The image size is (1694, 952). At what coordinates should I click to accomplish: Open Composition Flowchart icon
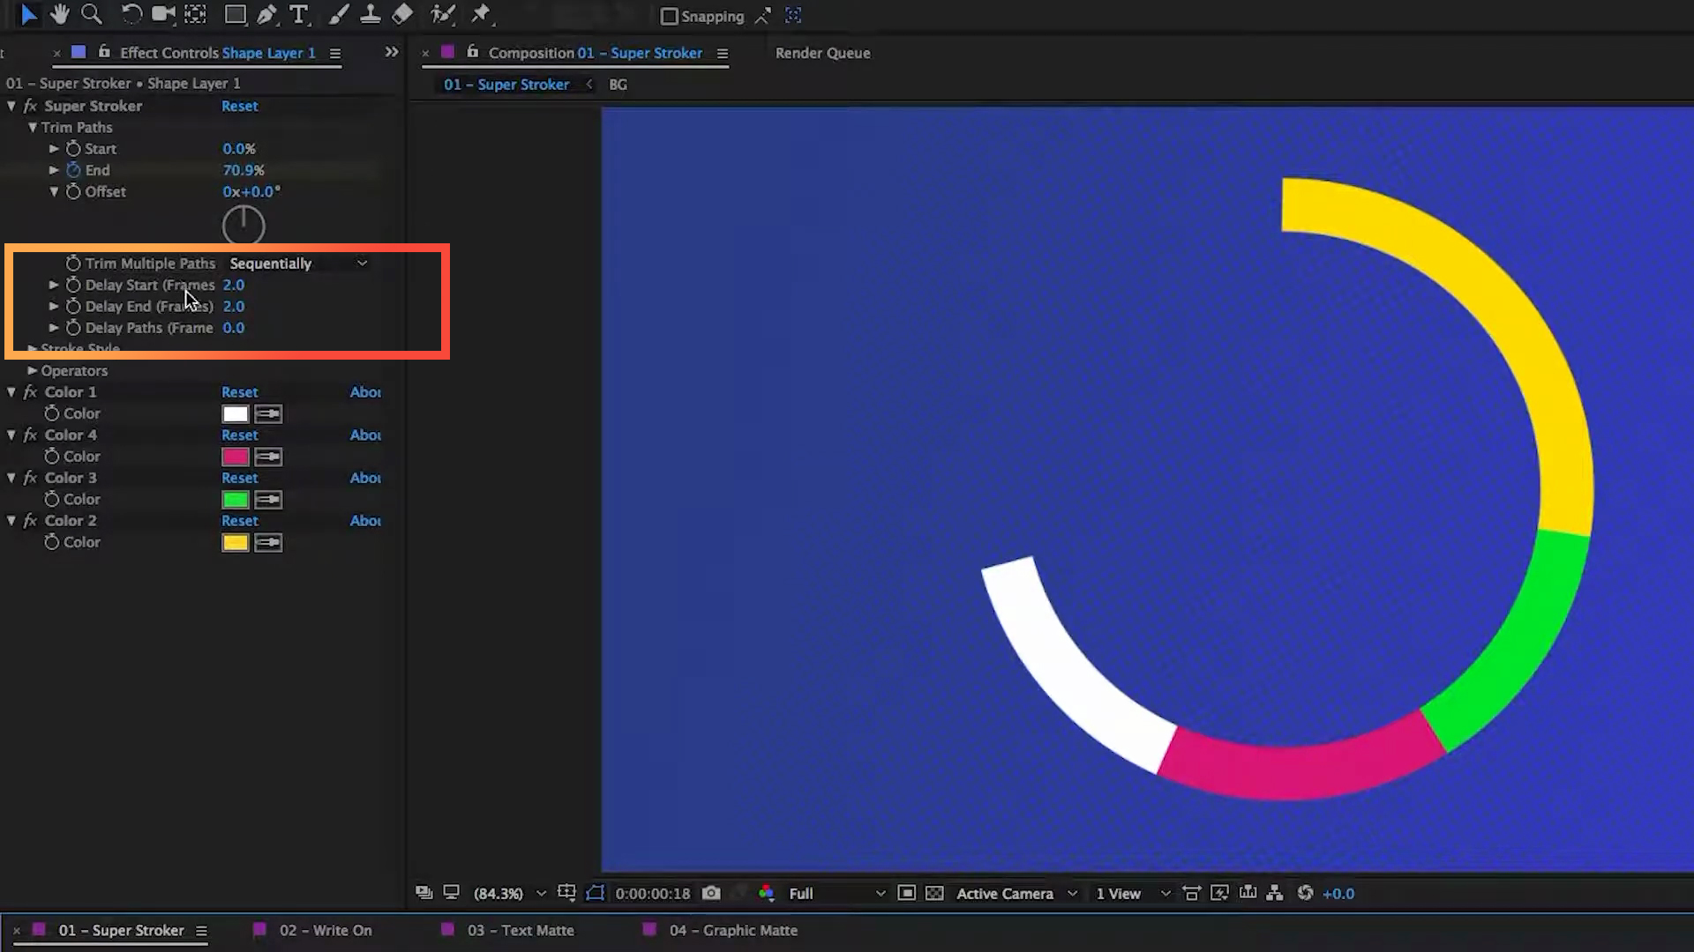coord(1275,893)
